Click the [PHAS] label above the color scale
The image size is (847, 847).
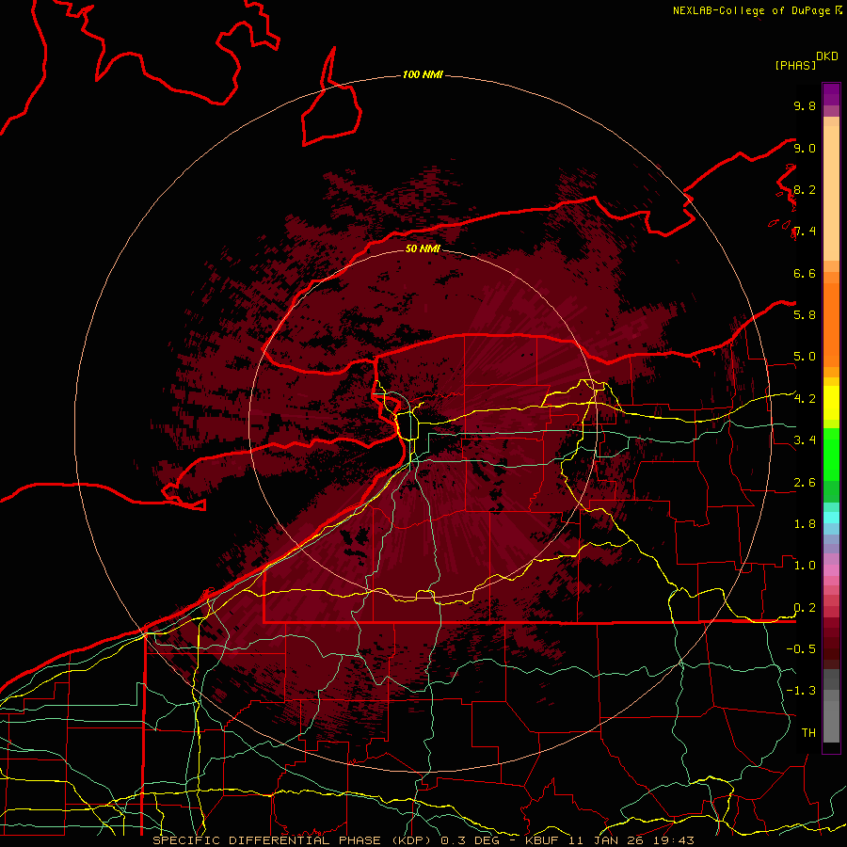click(x=795, y=65)
